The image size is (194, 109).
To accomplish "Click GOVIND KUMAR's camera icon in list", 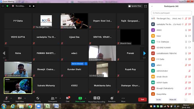I will 189,48.
